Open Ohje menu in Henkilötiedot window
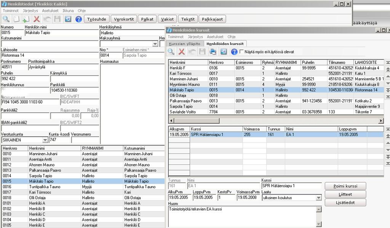 [82, 11]
